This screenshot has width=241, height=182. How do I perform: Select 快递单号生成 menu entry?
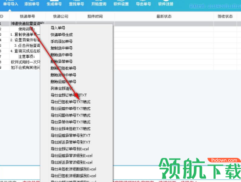click(x=62, y=35)
